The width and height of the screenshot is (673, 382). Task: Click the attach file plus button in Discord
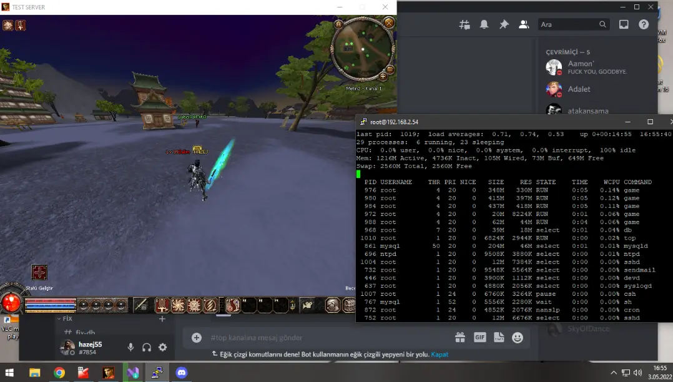pyautogui.click(x=197, y=338)
